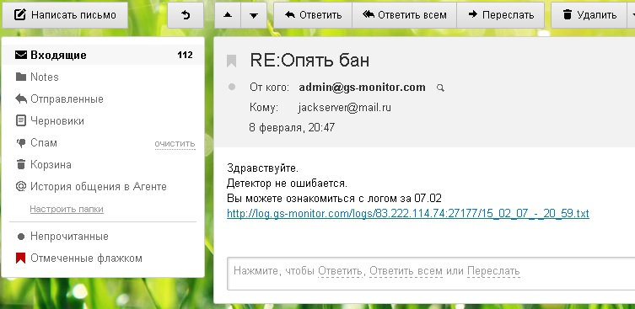This screenshot has height=309, width=635.
Task: Click Ответить link in quick reply box
Action: [x=340, y=270]
